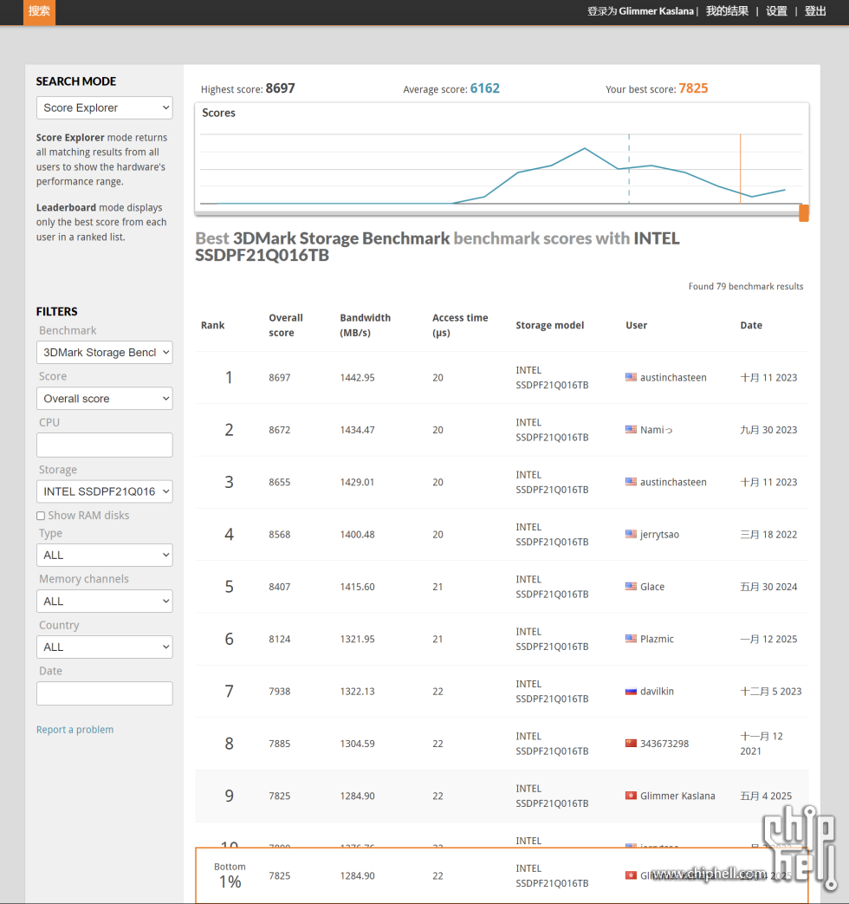Click the overall score 8407

(x=280, y=587)
